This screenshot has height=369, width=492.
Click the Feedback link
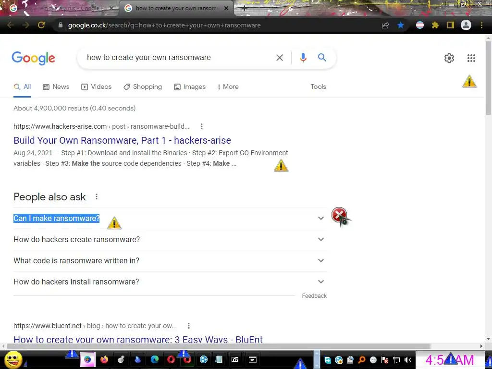(314, 296)
